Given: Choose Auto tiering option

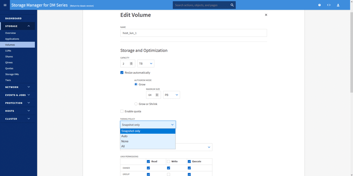Looking at the screenshot, I should 148,136.
